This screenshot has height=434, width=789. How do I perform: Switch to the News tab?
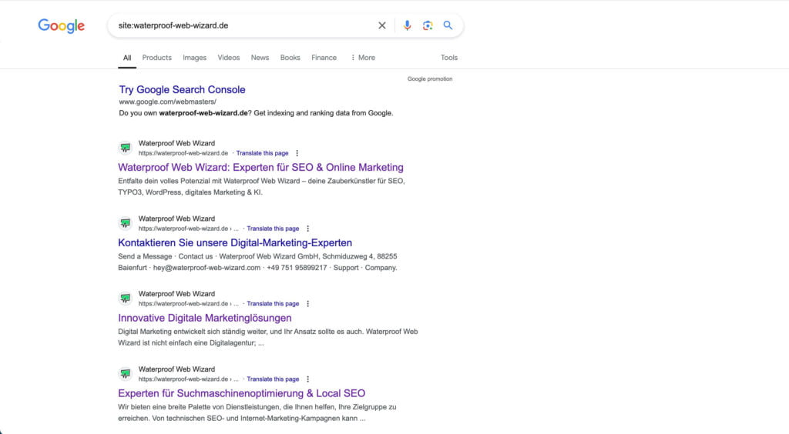point(260,58)
